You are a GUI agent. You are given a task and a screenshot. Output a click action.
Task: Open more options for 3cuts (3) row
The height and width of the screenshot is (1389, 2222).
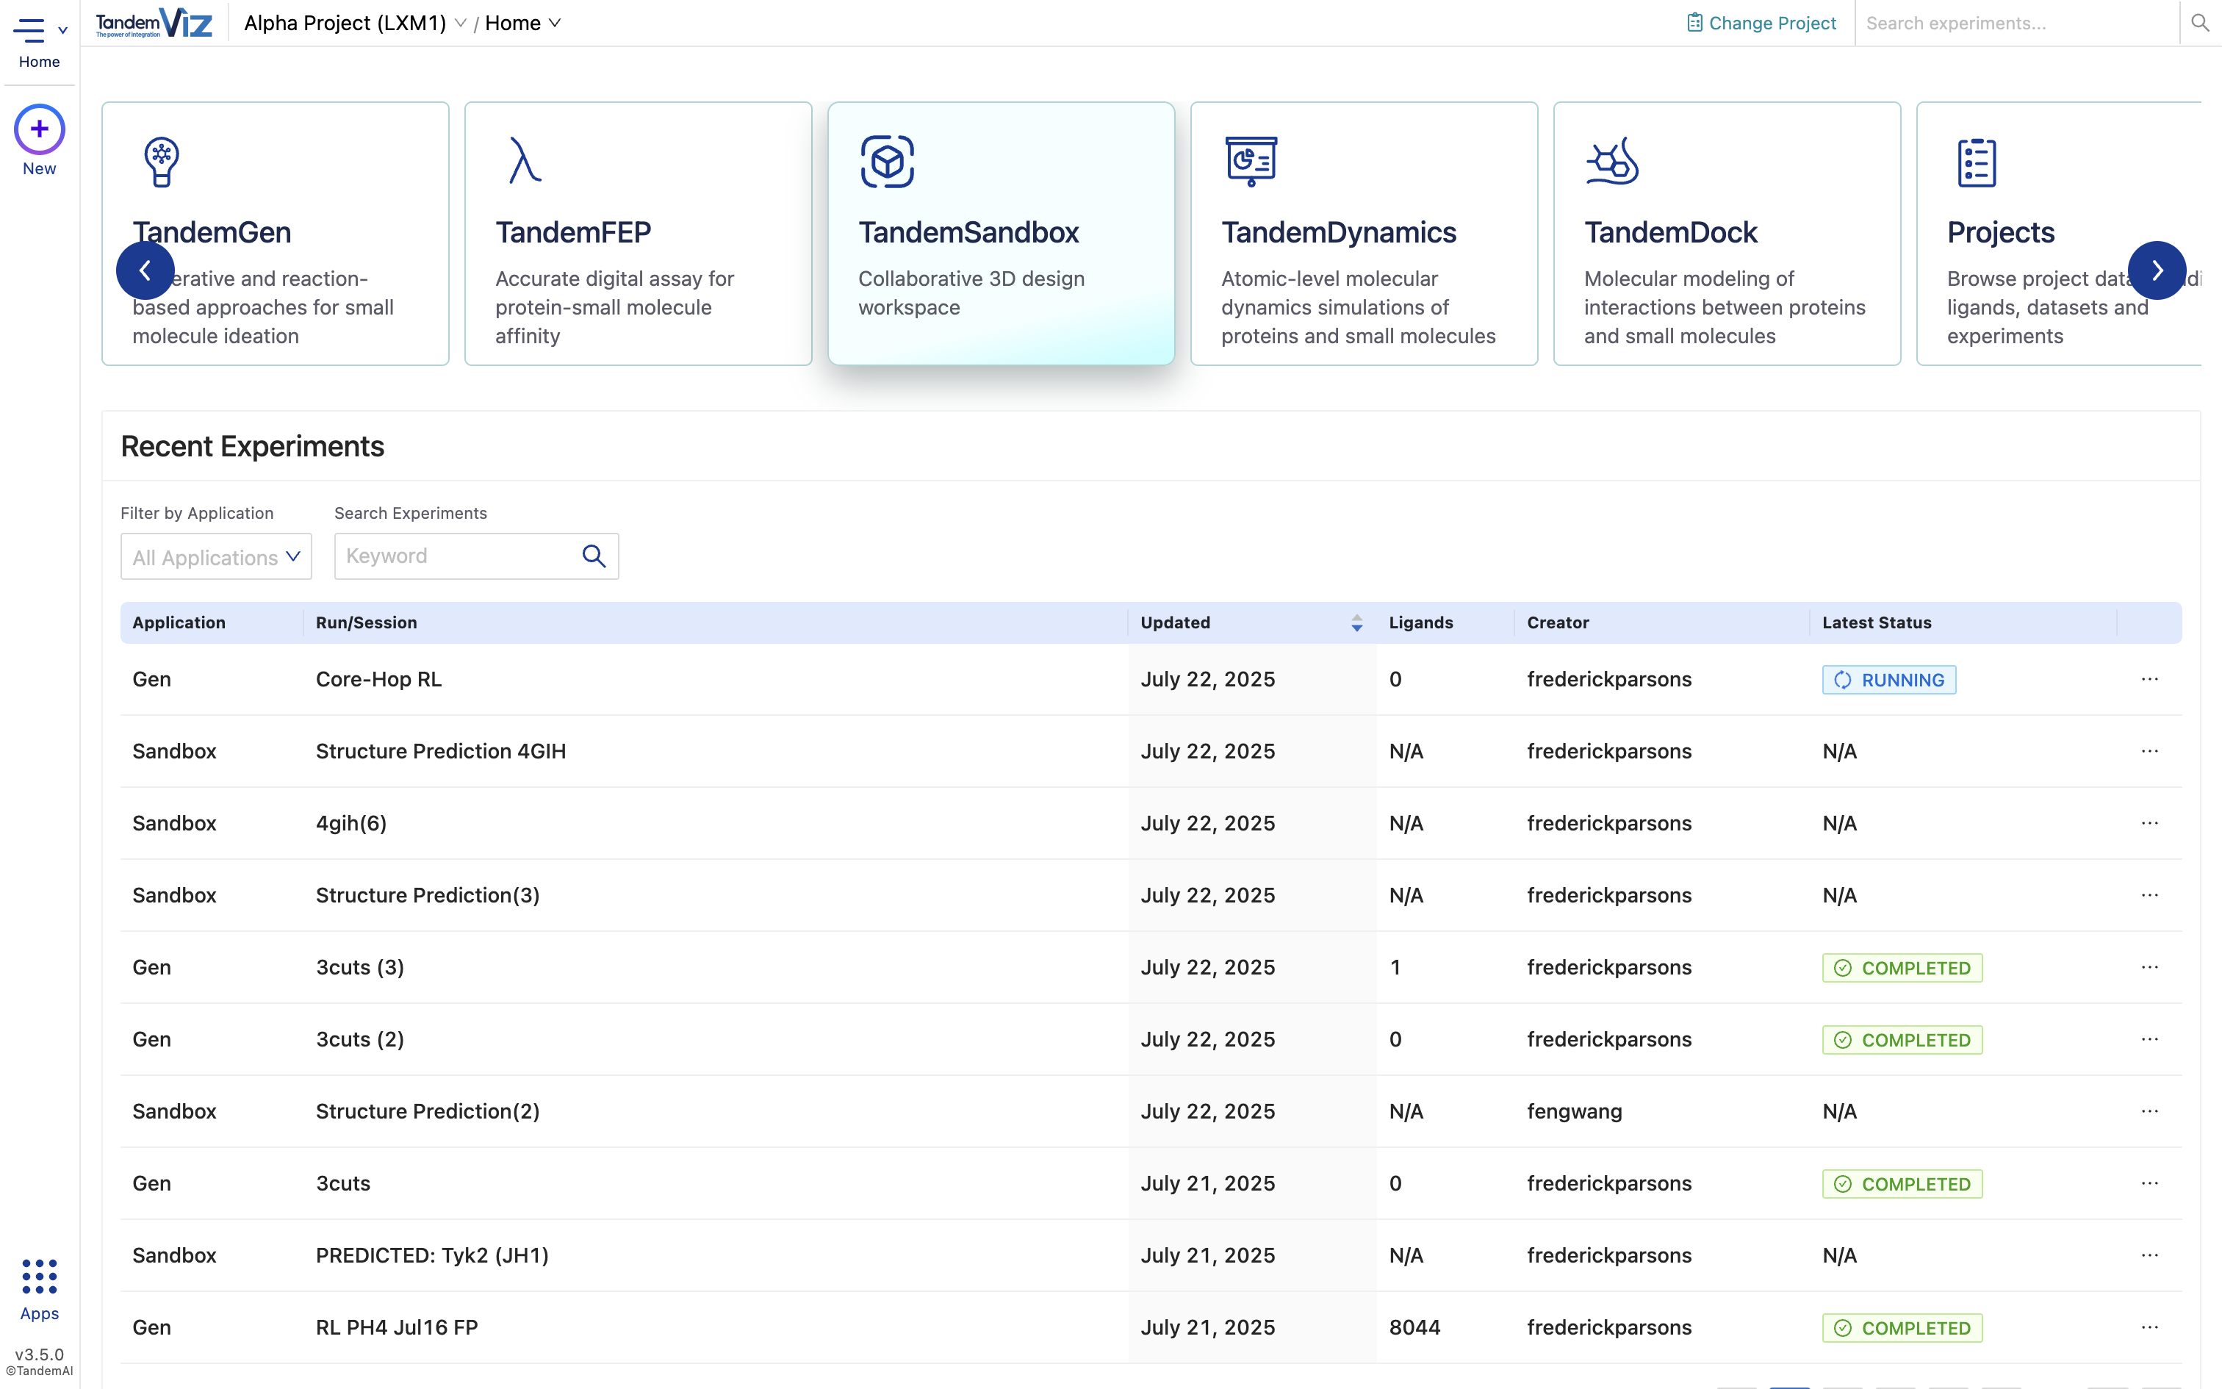(2149, 967)
